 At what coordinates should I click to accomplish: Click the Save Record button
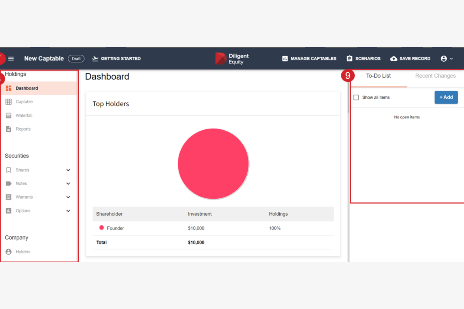pyautogui.click(x=410, y=59)
